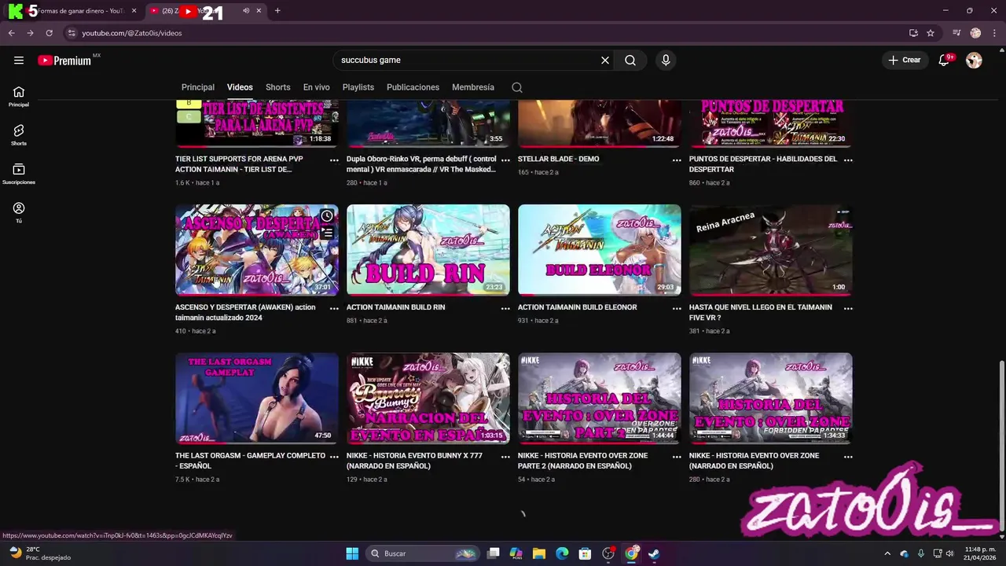Screen dimensions: 1006x566
Task: Reload the page in browser
Action: [49, 33]
